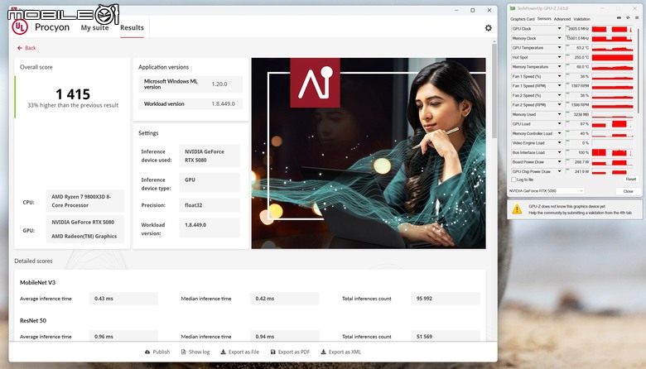This screenshot has height=369, width=646.
Task: Open Procyon settings gear icon
Action: [488, 28]
